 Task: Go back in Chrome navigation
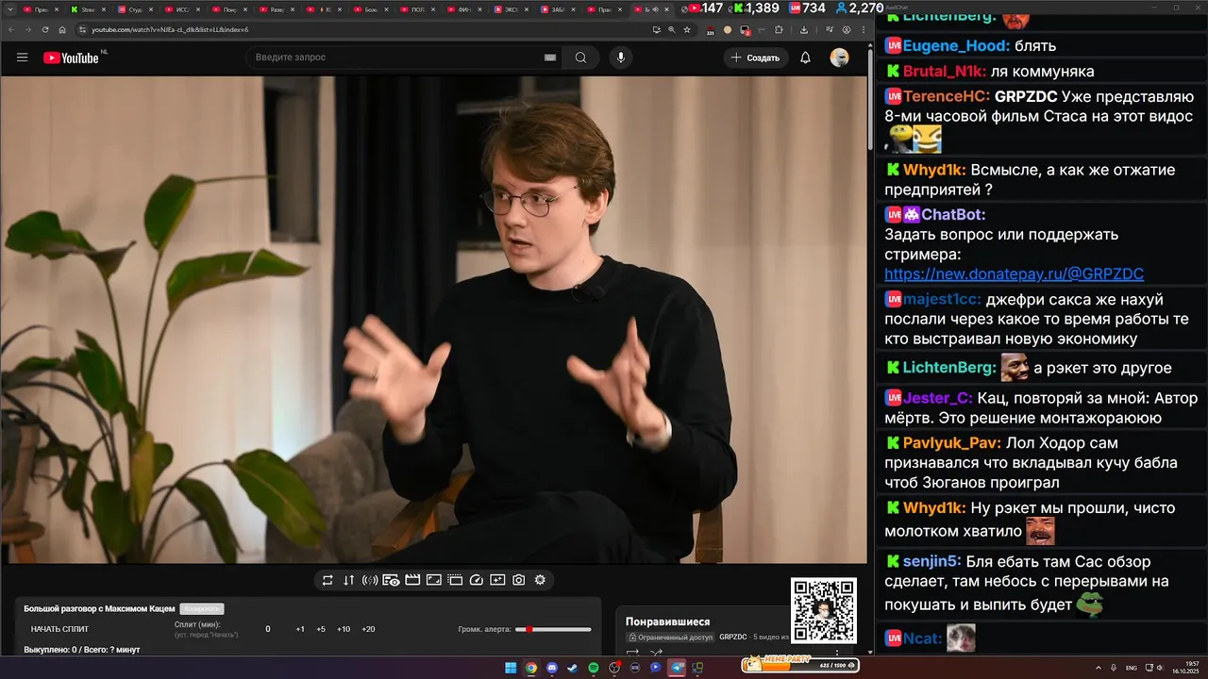pos(11,29)
